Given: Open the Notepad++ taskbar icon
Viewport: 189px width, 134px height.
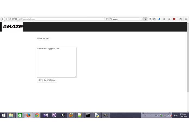Looking at the screenshot, I should 80,115.
